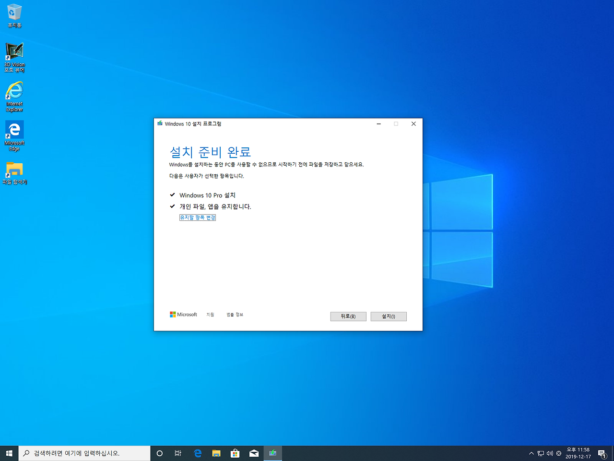Click the taskbar search box
This screenshot has width=614, height=461.
[x=84, y=453]
